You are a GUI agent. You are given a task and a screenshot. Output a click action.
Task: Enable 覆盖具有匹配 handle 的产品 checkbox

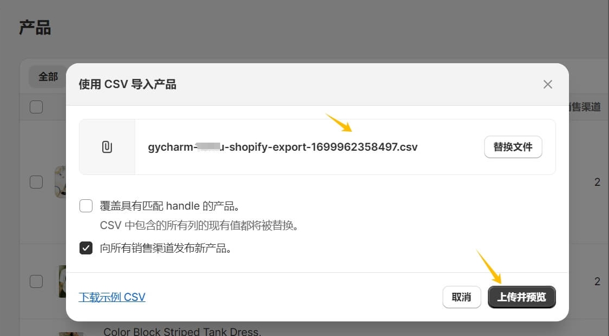tap(86, 206)
